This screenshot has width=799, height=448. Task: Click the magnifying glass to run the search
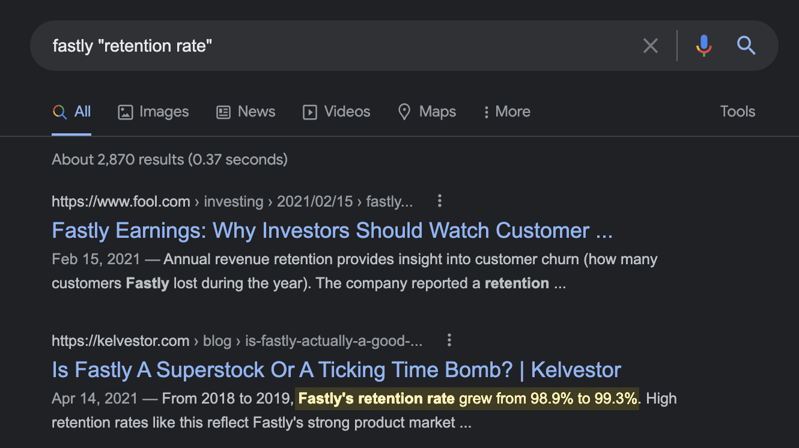coord(747,45)
